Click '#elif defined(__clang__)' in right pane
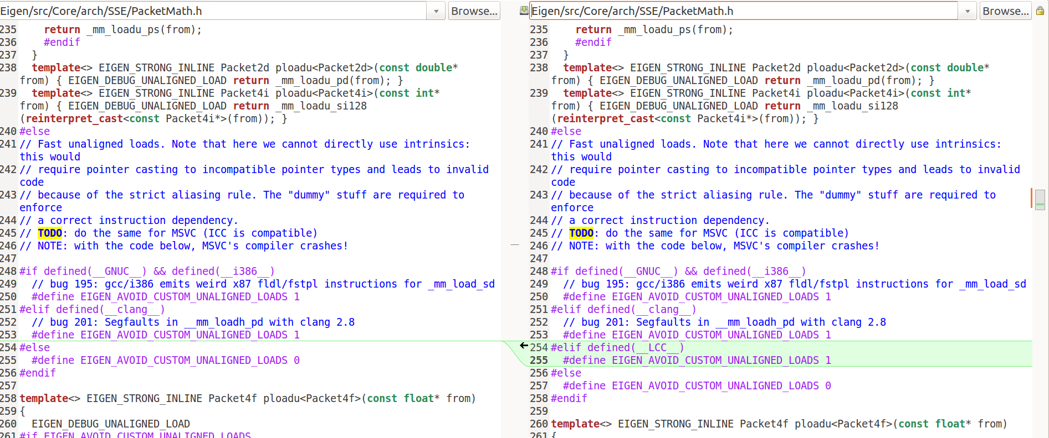This screenshot has width=1049, height=438. pyautogui.click(x=624, y=310)
